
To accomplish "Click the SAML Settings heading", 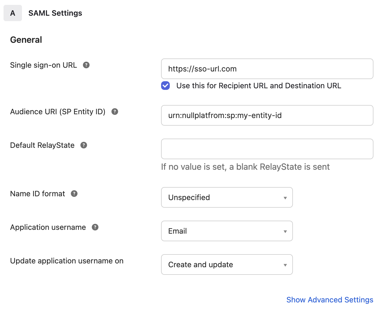I will [x=55, y=13].
